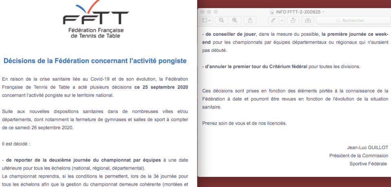Close the Preview window
Viewport: 391px width, 187px height.
202,12
